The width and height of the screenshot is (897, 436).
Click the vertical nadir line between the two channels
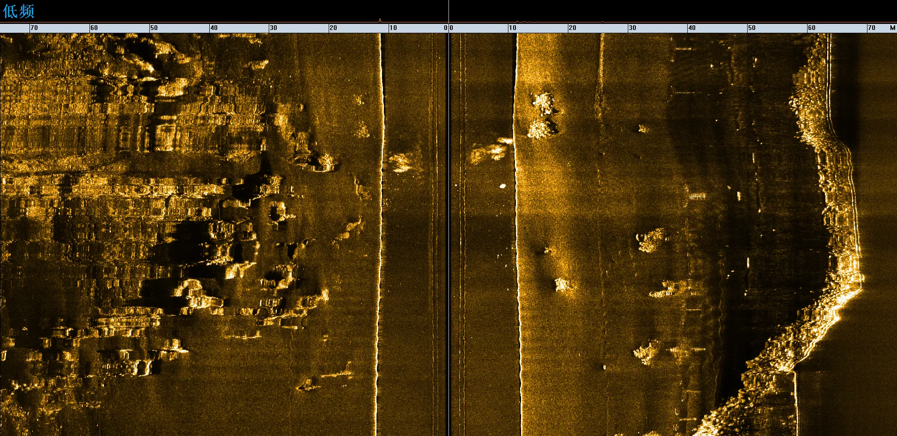pos(448,234)
